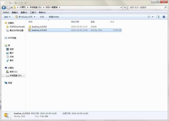This screenshot has height=121, width=169.
Task: Sort by the 类型 column header
Action: pyautogui.click(x=93, y=22)
